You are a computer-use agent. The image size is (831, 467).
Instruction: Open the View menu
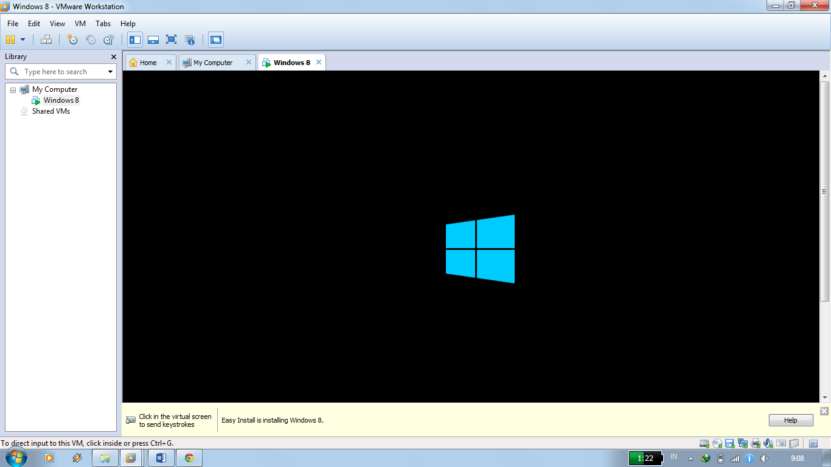[57, 24]
